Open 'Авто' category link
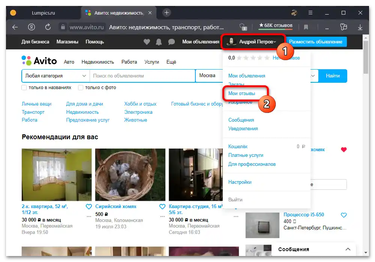375x262 pixels. pyautogui.click(x=69, y=62)
